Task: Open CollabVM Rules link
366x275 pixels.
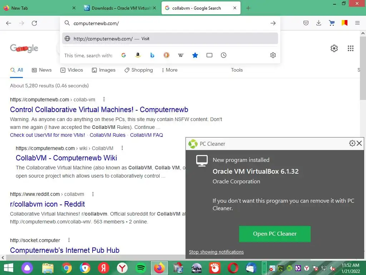Action: [108, 135]
